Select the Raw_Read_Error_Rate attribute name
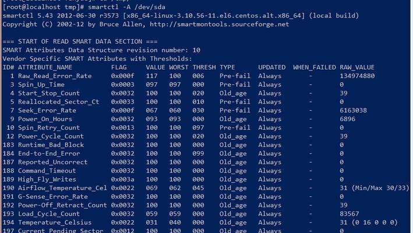The width and height of the screenshot is (413, 233). [x=55, y=76]
